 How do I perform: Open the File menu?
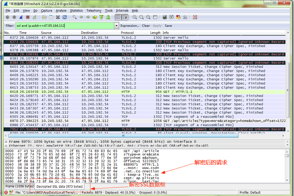click(x=8, y=11)
